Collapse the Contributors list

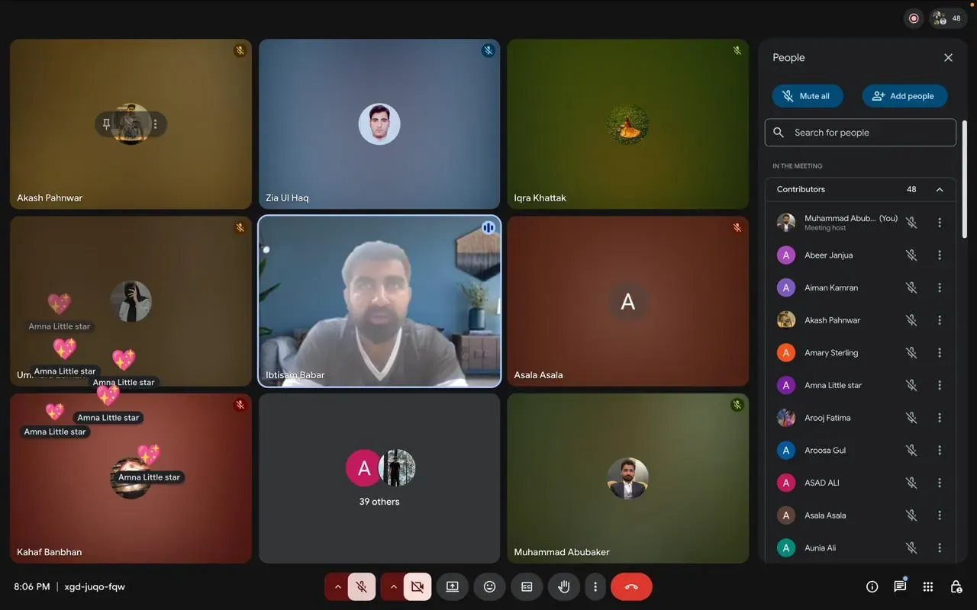[940, 189]
